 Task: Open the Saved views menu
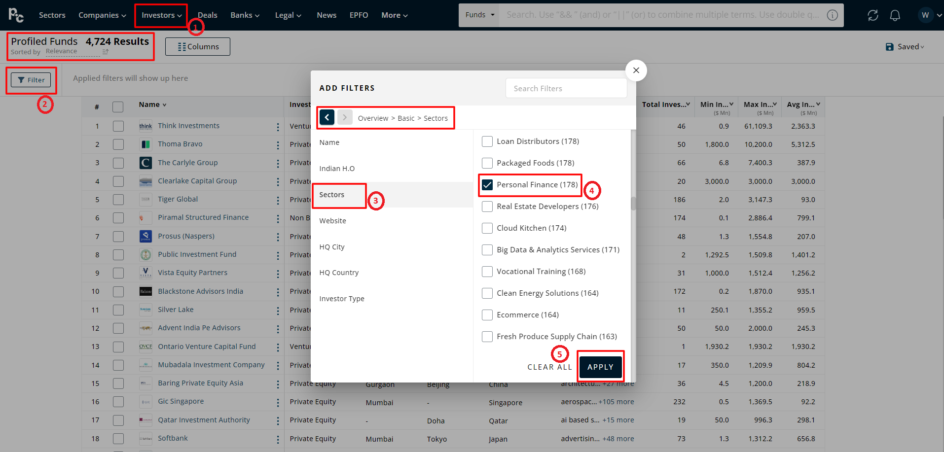(905, 47)
